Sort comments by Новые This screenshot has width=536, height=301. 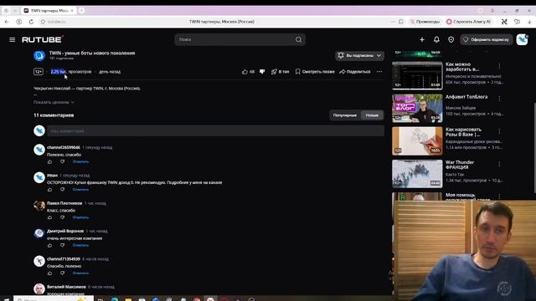[x=372, y=115]
